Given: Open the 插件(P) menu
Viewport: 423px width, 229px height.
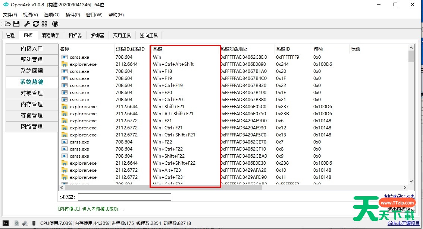Looking at the screenshot, I should click(72, 15).
